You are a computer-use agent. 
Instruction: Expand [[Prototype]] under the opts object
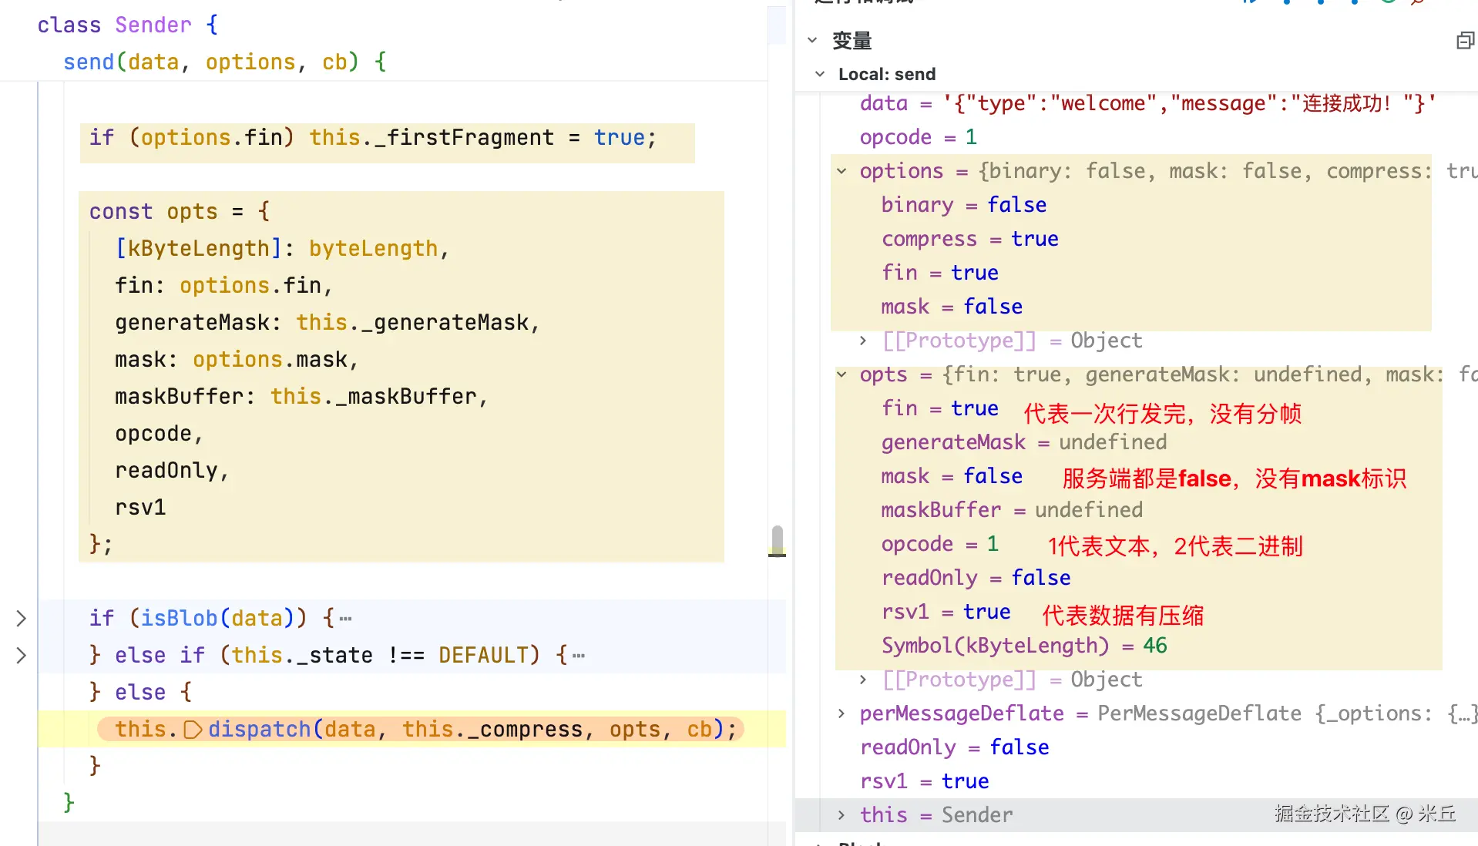[863, 680]
